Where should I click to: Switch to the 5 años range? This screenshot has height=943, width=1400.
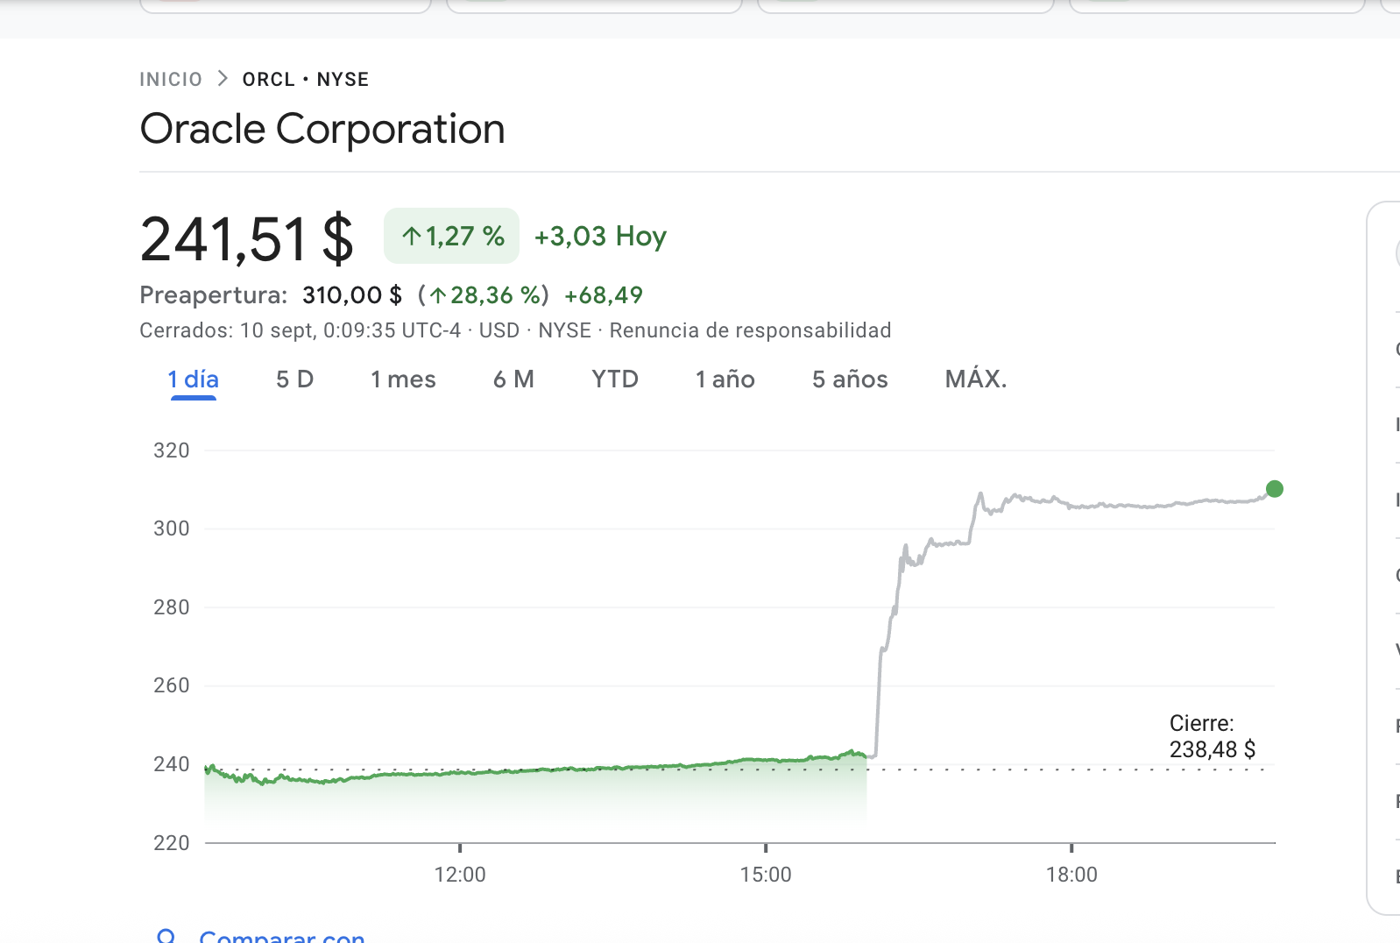850,379
